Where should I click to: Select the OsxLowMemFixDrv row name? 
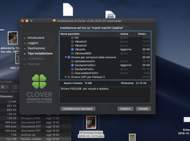pyautogui.click(x=86, y=73)
